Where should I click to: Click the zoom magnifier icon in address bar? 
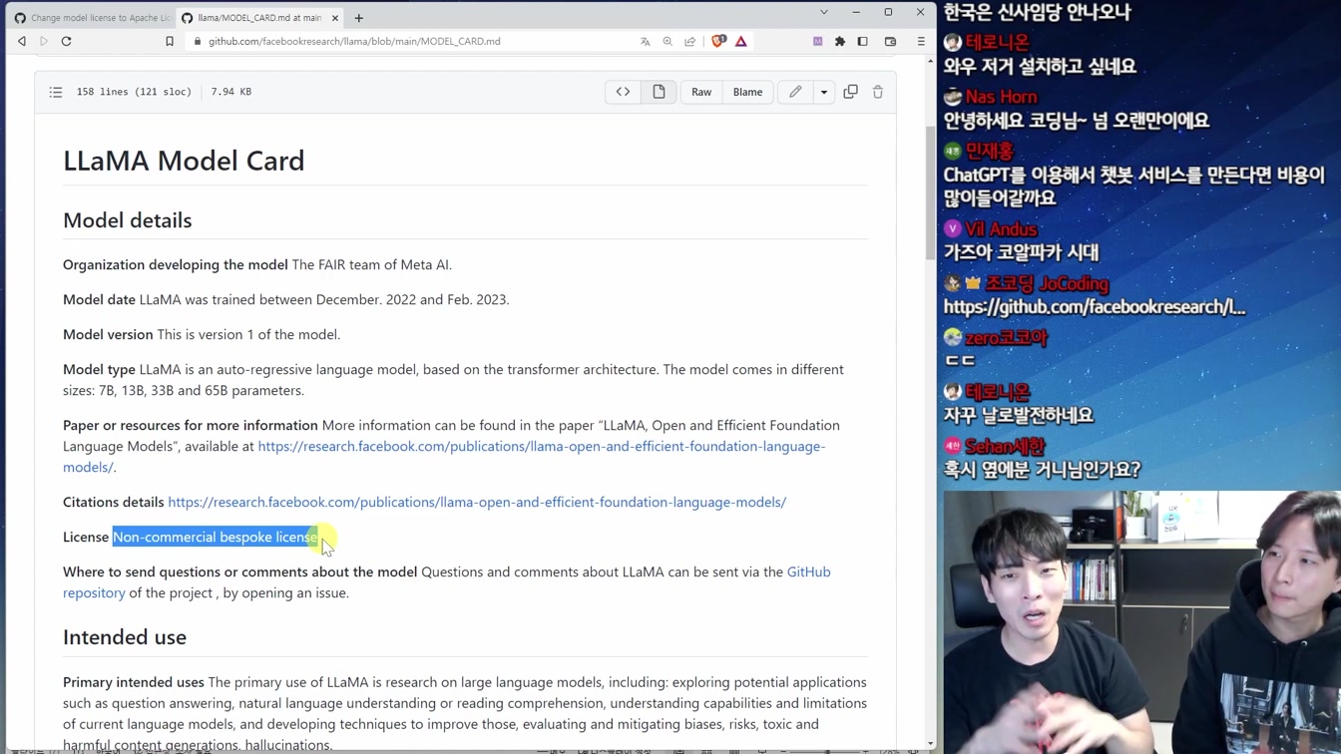tap(668, 42)
